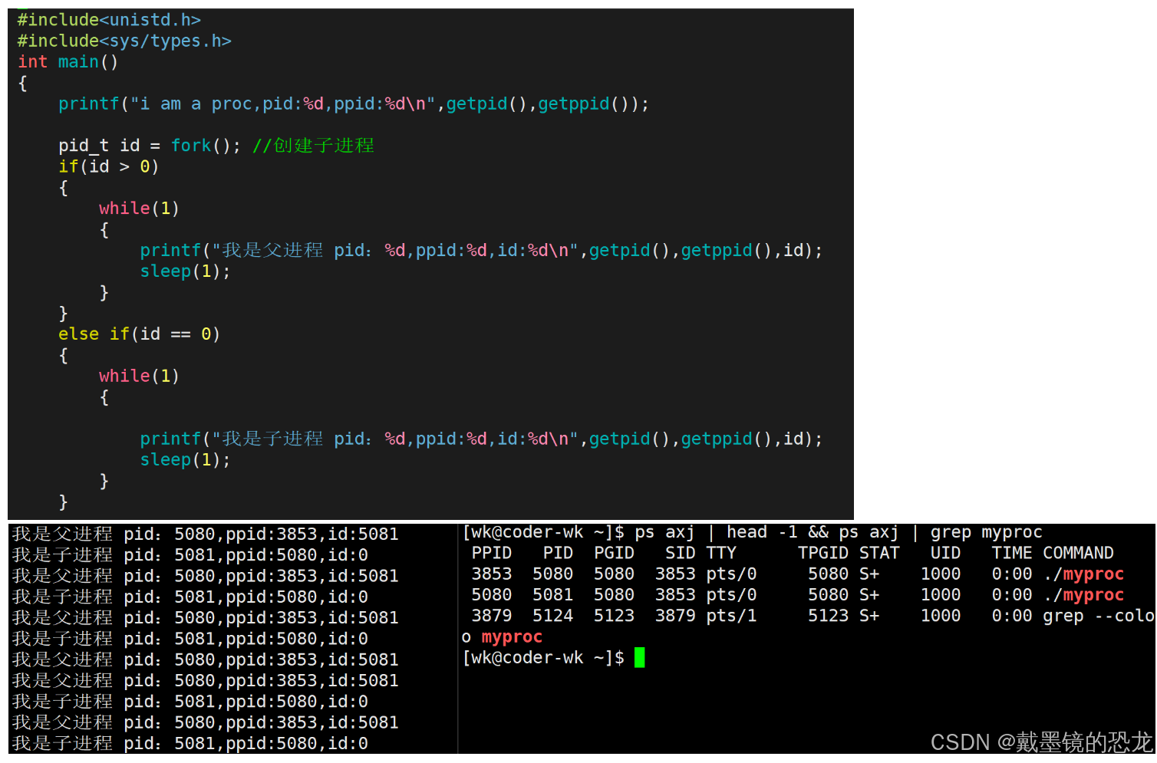This screenshot has height=763, width=1157.
Task: Click the 'i am a proc' printf line
Action: tap(354, 104)
